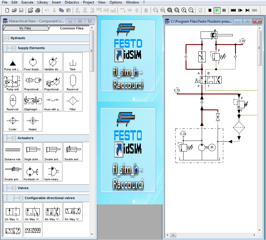This screenshot has width=266, height=240.
Task: Switch to the My Files tab
Action: tap(25, 28)
